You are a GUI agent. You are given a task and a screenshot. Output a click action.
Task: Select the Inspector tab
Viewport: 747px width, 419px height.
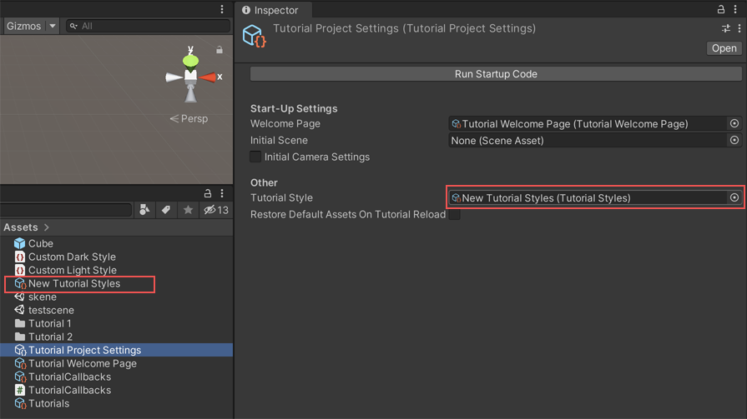pos(270,10)
